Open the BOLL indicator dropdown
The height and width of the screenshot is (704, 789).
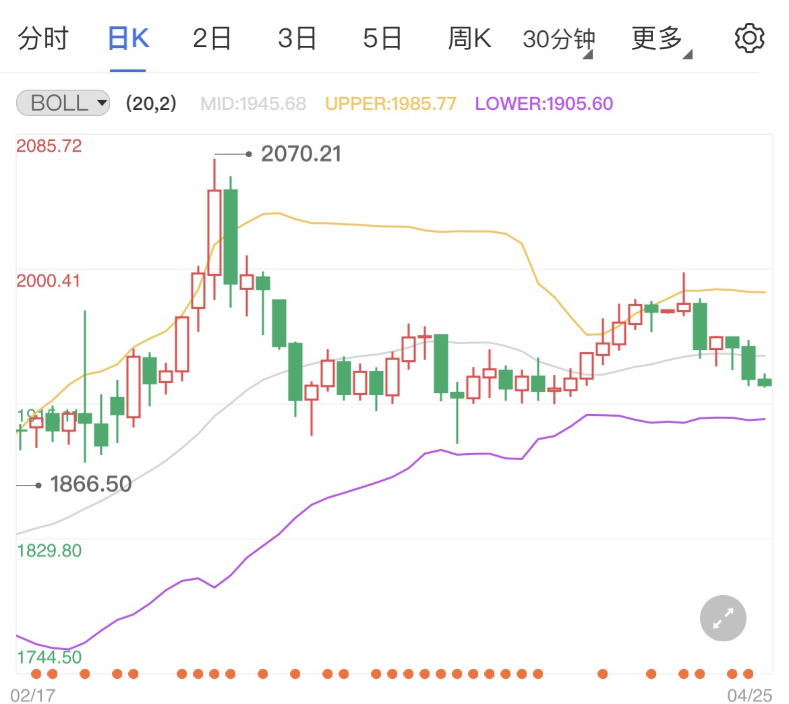[x=103, y=102]
